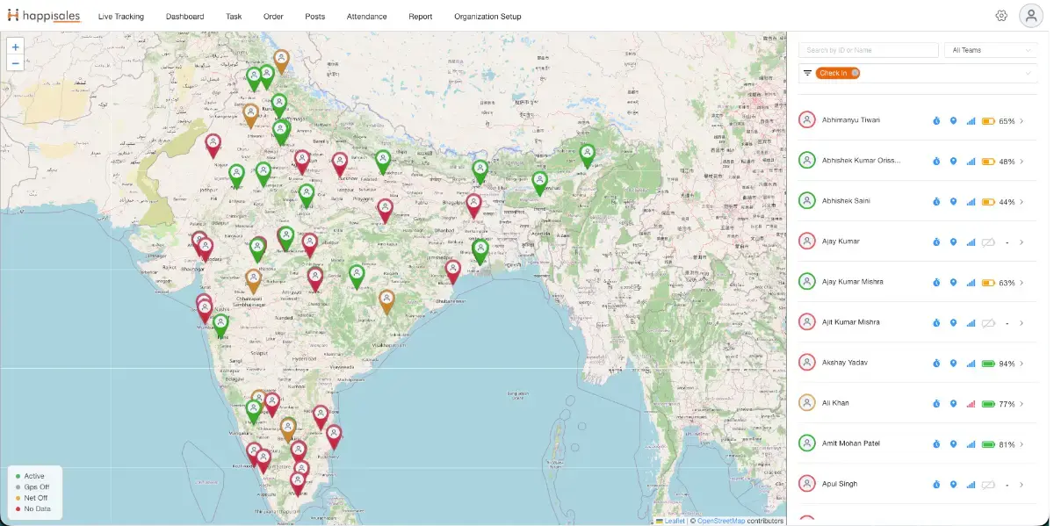Remove the Check In filter chip
The height and width of the screenshot is (526, 1054).
(855, 73)
